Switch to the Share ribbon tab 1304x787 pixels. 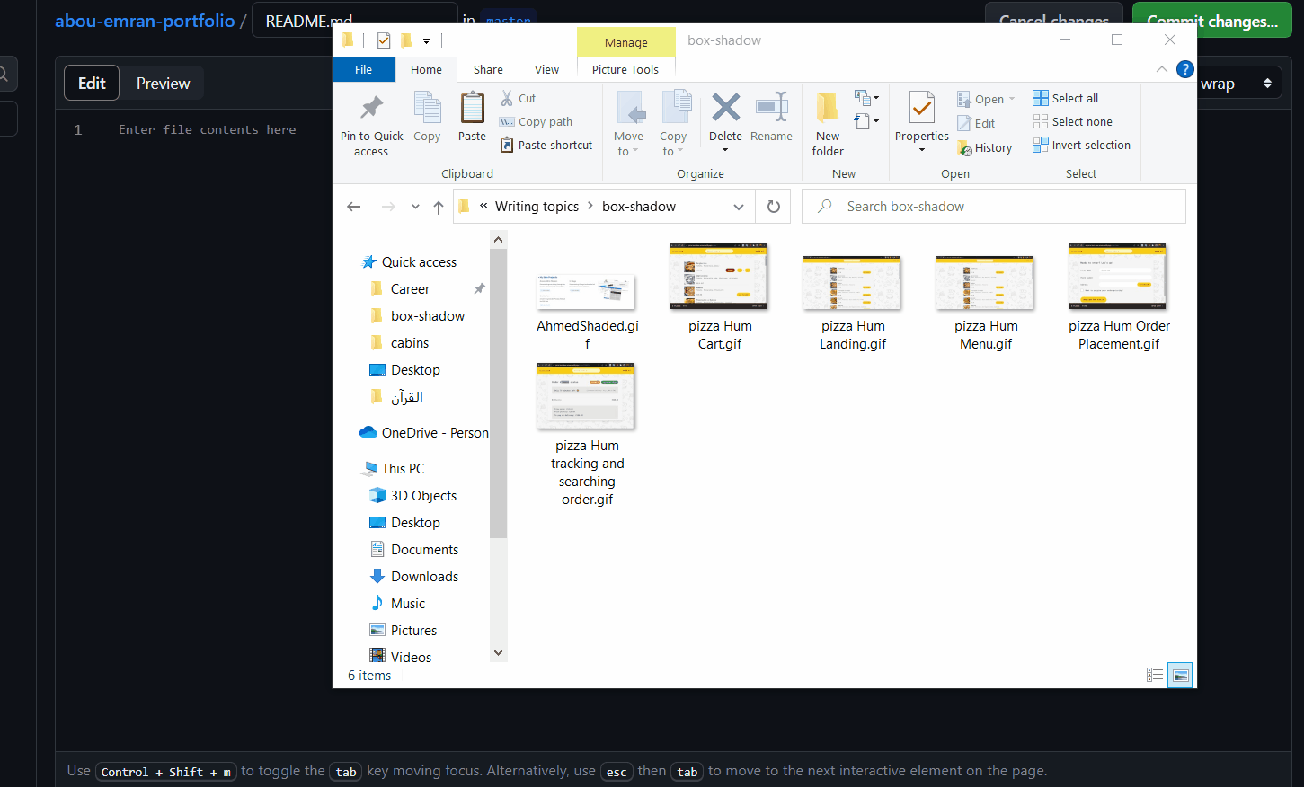[488, 69]
